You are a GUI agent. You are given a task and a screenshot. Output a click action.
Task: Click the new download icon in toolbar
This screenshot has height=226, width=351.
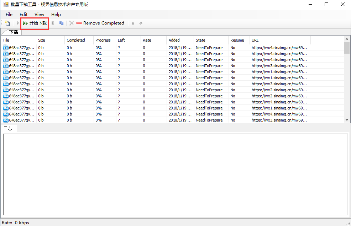(7, 23)
